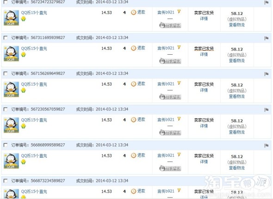Open seller link in order 567311695939827
Viewport: 273px width, 199px height.
166,48
